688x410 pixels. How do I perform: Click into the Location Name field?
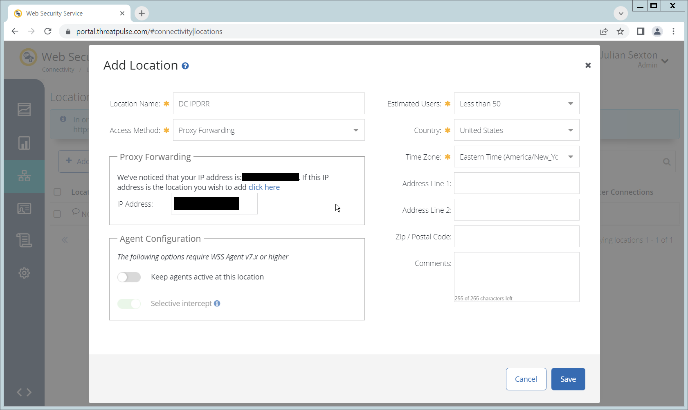(x=269, y=104)
